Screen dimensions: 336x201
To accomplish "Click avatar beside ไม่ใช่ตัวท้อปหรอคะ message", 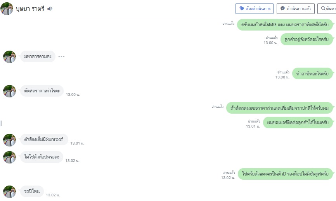I will [9, 157].
